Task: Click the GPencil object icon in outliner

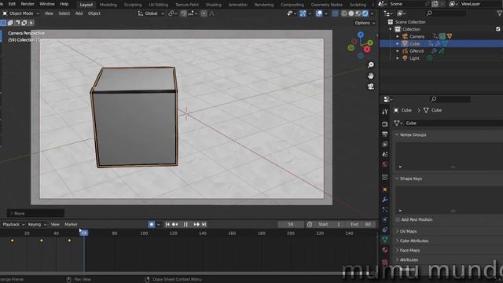Action: coord(406,51)
